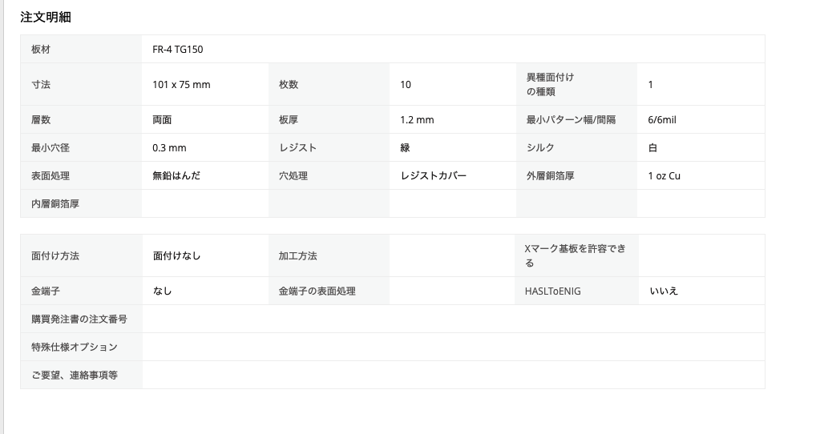Select the 面付けなし panelization value
The image size is (816, 434).
pos(176,256)
